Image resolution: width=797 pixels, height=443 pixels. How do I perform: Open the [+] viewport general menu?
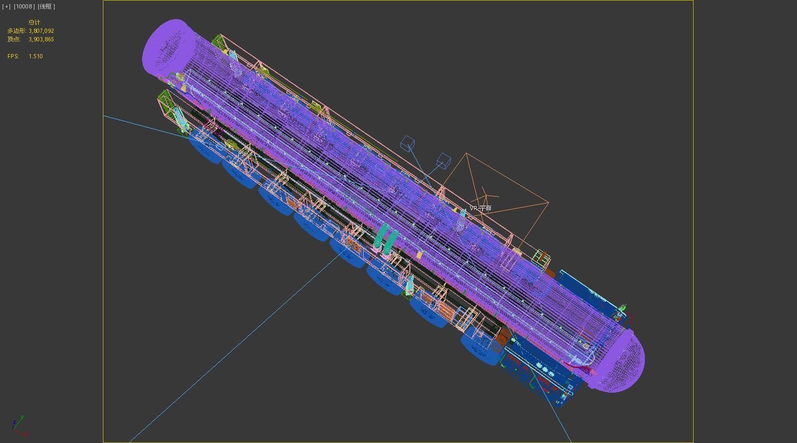[6, 6]
